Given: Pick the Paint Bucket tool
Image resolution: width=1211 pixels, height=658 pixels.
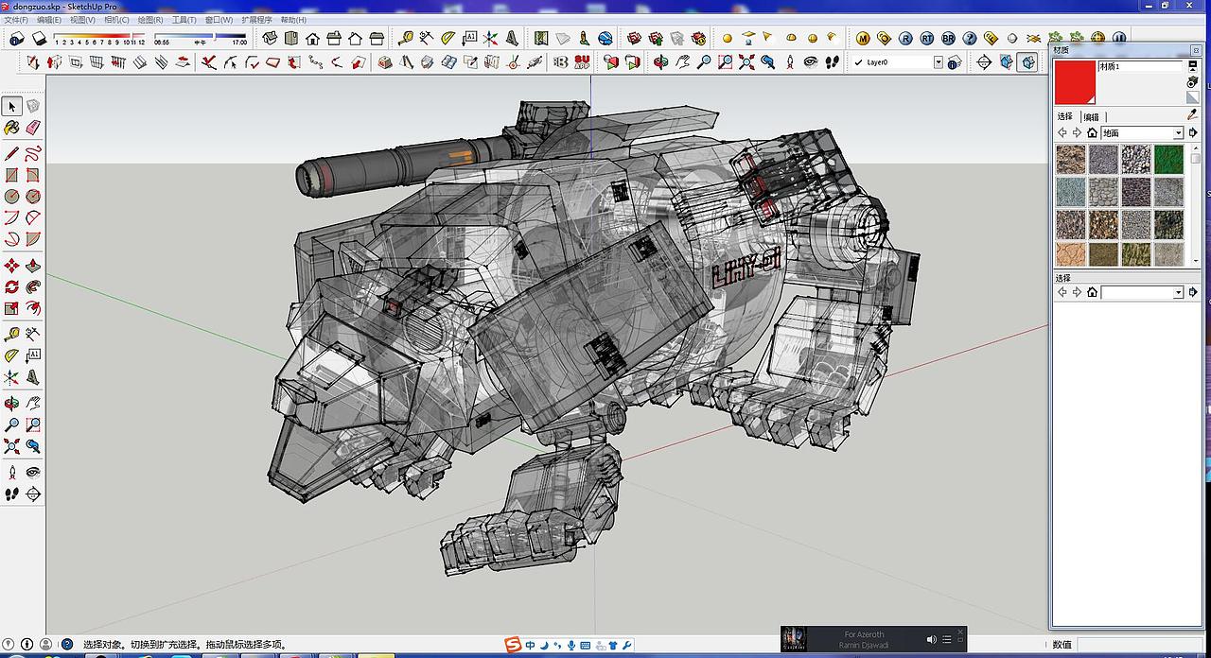Looking at the screenshot, I should (11, 128).
